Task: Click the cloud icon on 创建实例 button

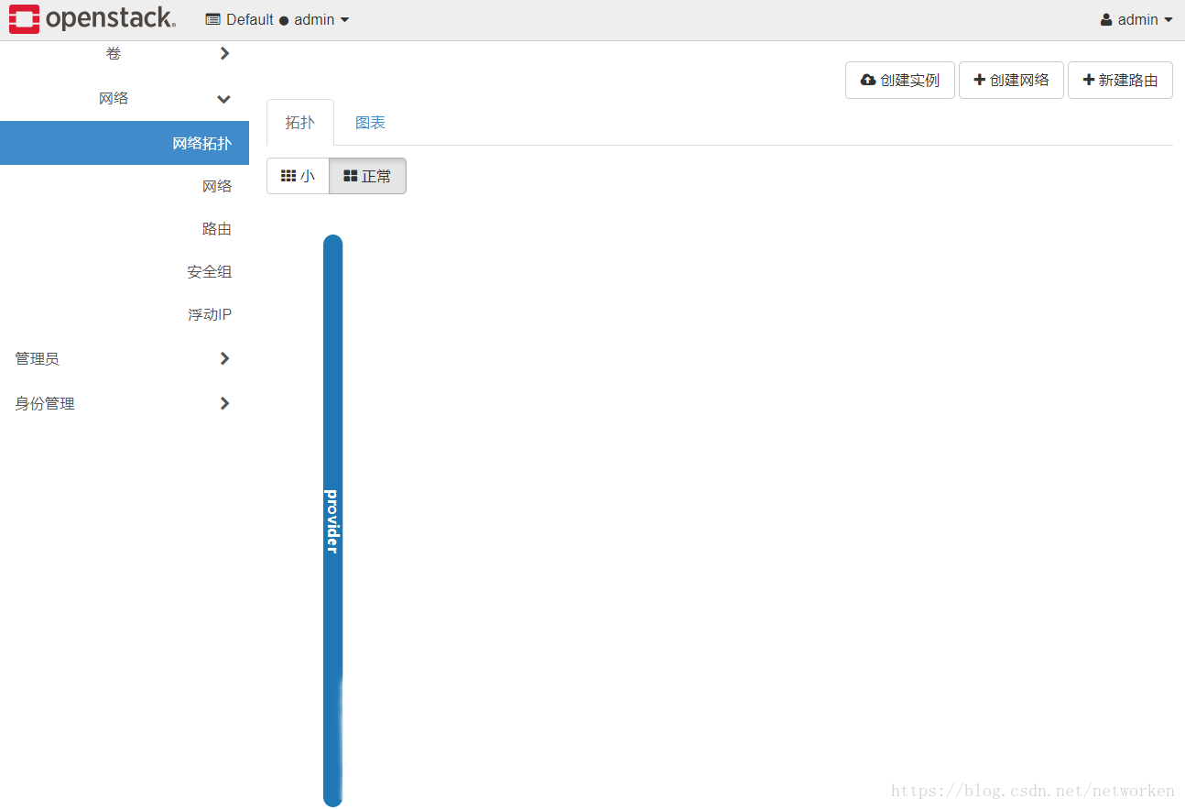Action: click(x=867, y=80)
